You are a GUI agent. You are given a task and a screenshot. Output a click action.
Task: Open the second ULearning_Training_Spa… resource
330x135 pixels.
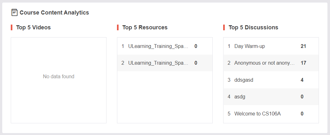click(x=165, y=63)
